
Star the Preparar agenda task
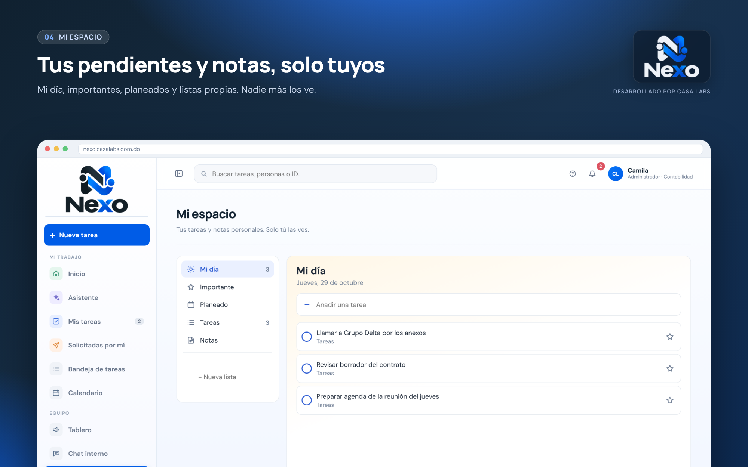(x=670, y=400)
